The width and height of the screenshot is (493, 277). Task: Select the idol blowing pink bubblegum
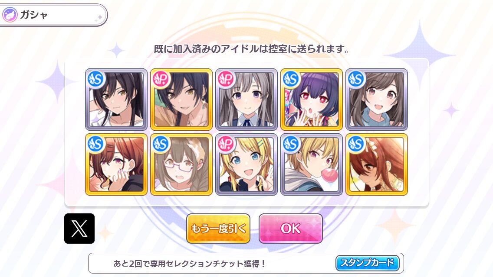click(312, 164)
